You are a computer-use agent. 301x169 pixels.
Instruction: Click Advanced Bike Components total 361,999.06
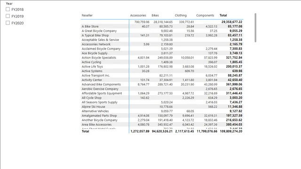(x=234, y=84)
